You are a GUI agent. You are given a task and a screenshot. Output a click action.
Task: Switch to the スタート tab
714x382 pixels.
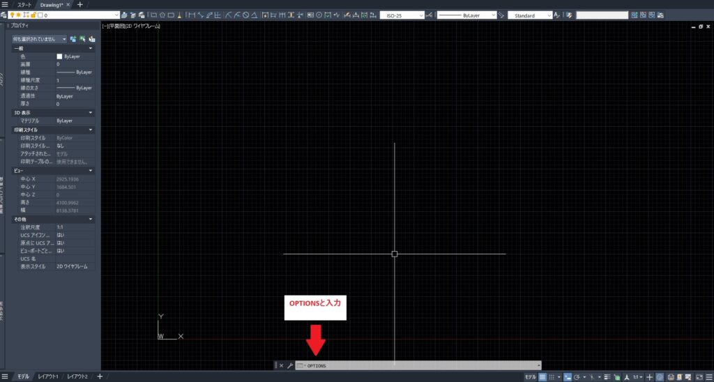tap(24, 4)
